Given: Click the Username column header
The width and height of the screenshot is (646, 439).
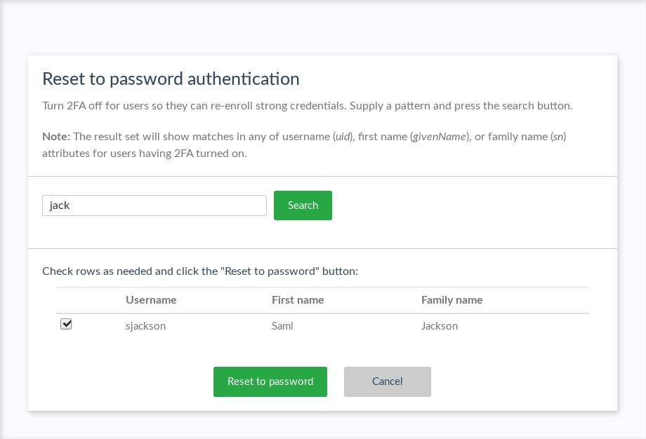Looking at the screenshot, I should [x=151, y=299].
